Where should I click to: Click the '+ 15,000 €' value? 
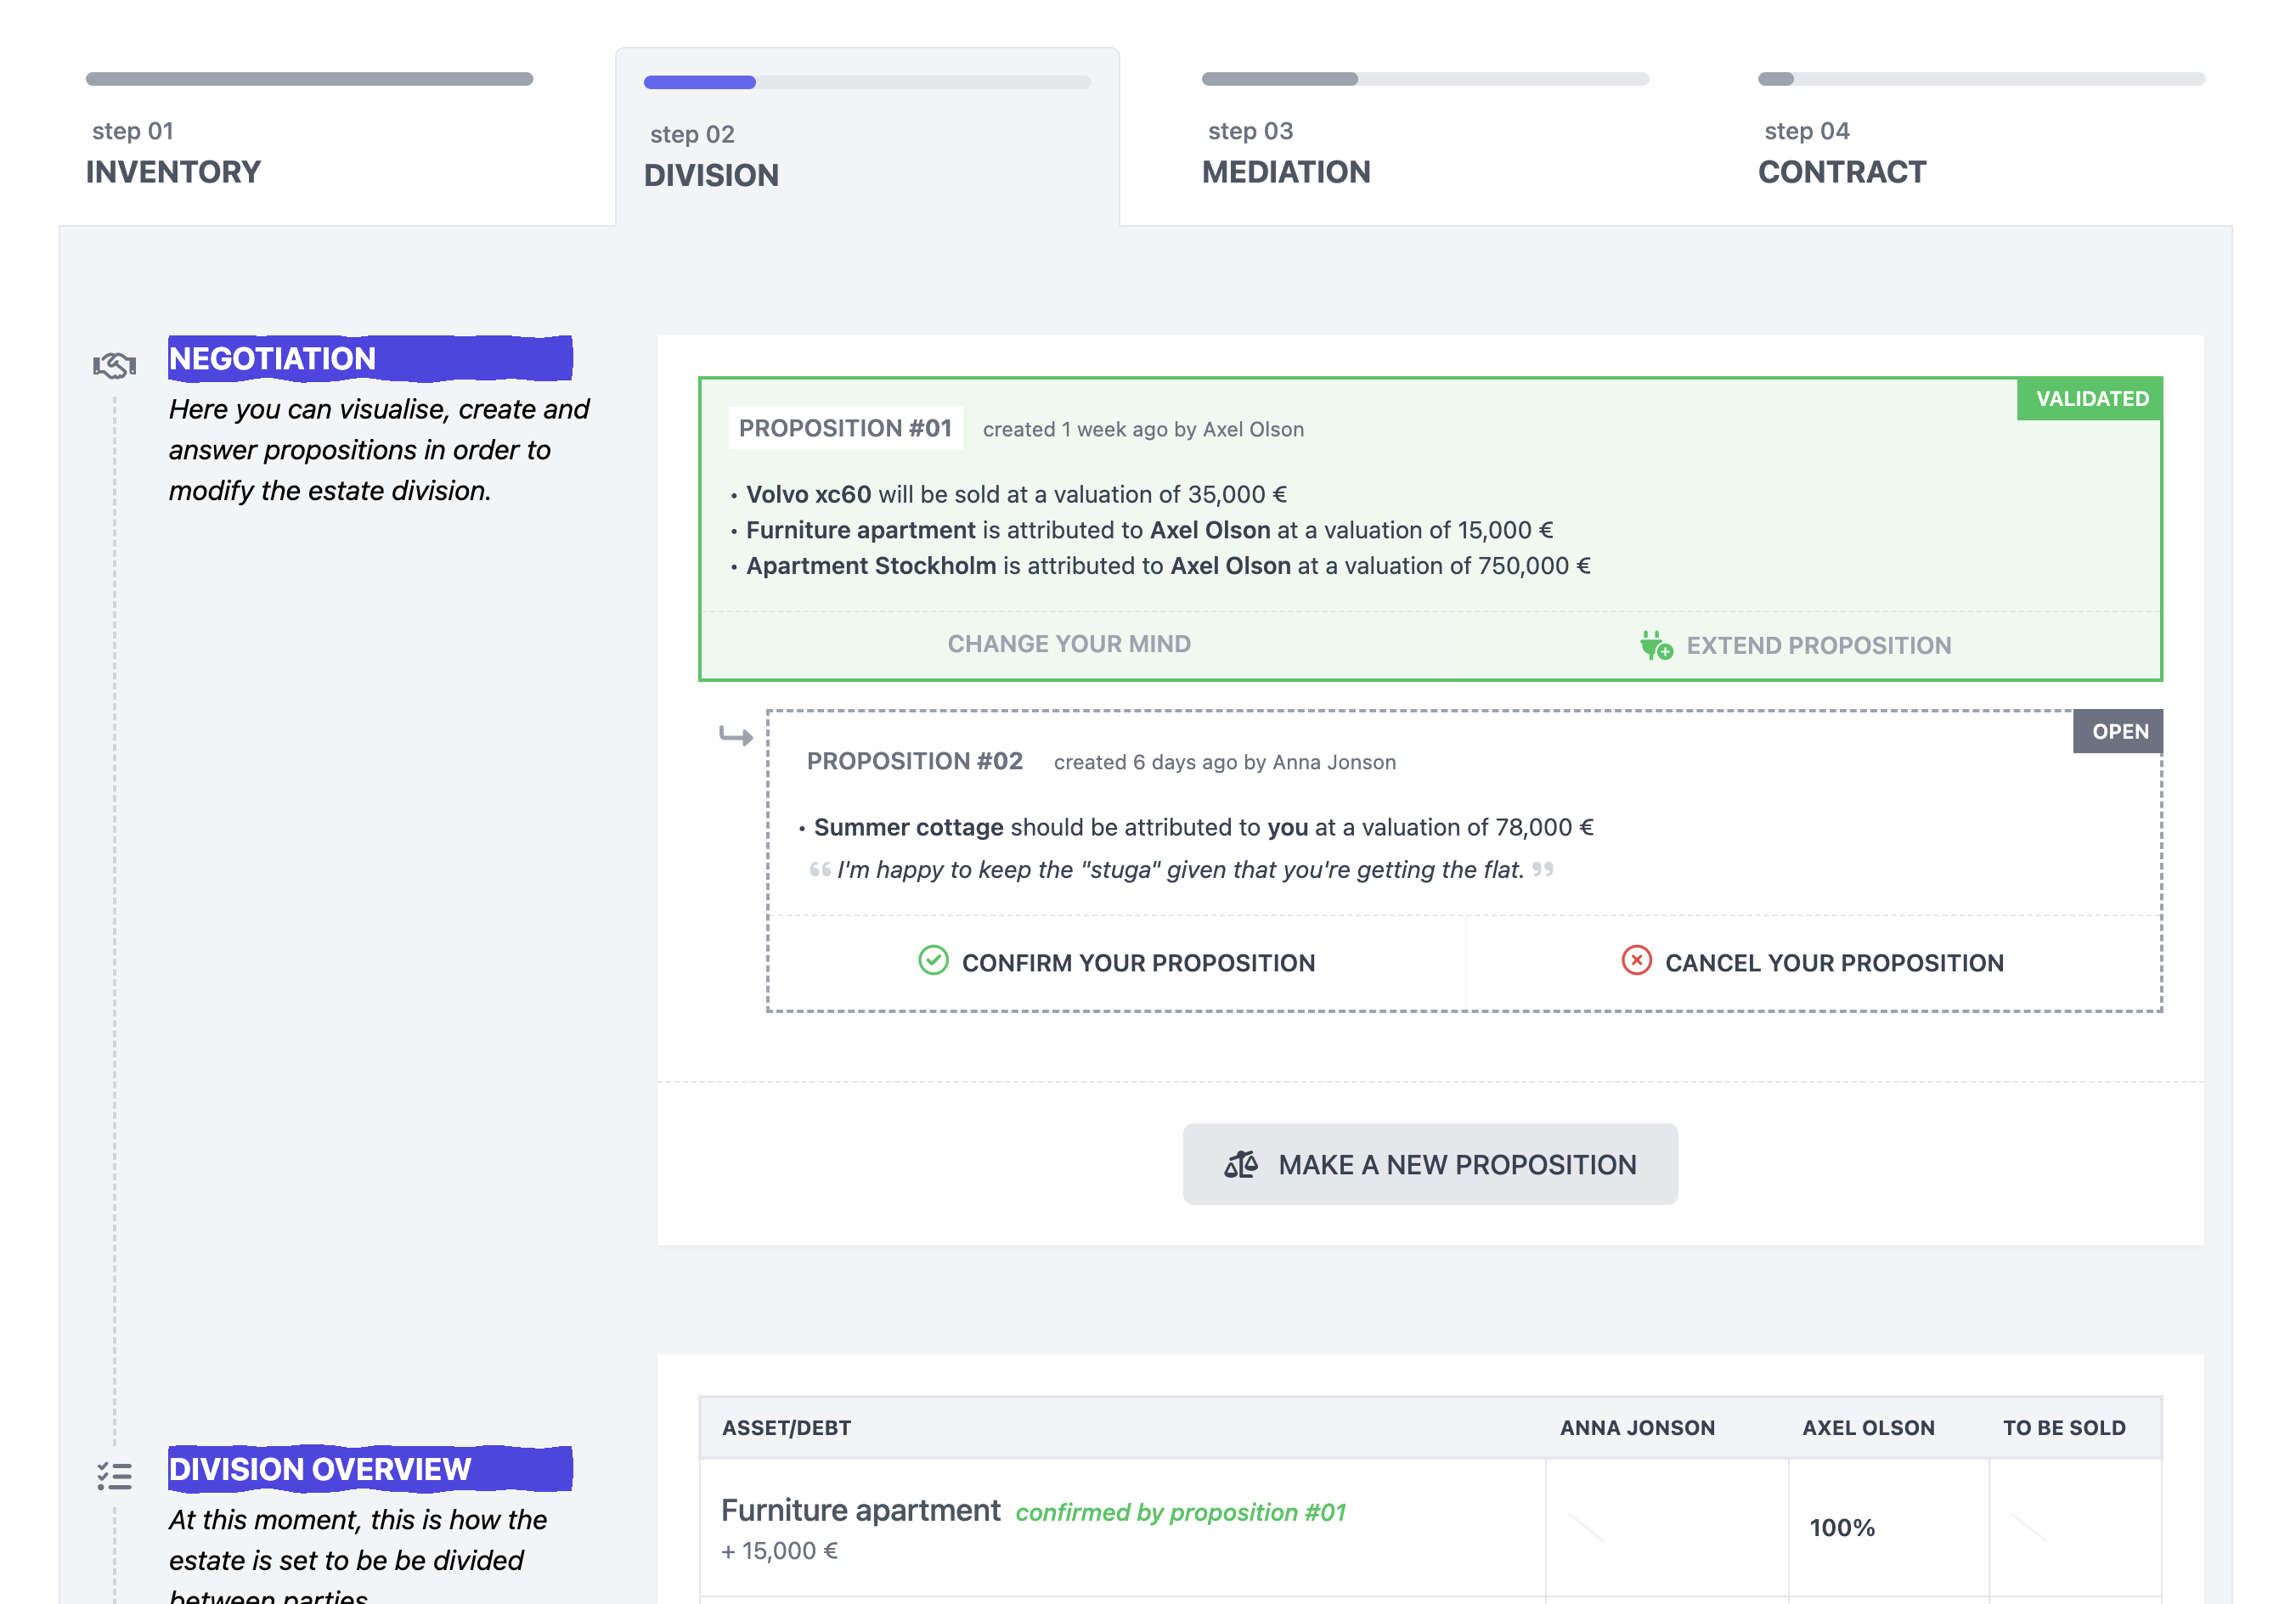pyautogui.click(x=779, y=1551)
